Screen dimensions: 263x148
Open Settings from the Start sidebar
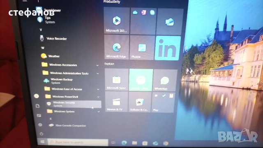point(40,125)
